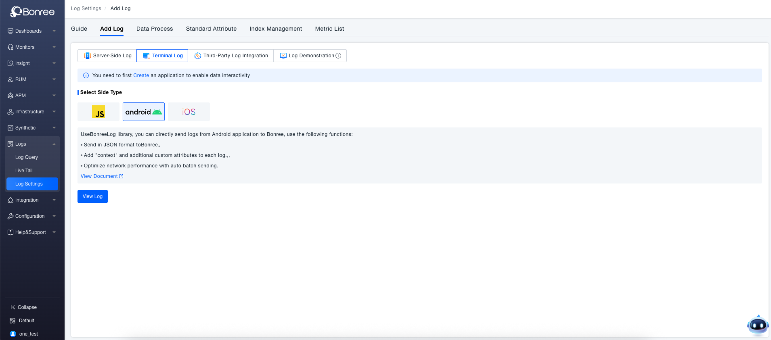The height and width of the screenshot is (340, 771).
Task: Click the Create application link
Action: point(141,75)
